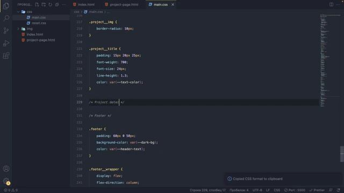Click the main.css breadcrumb segment
This screenshot has height=193, width=344.
point(96,12)
